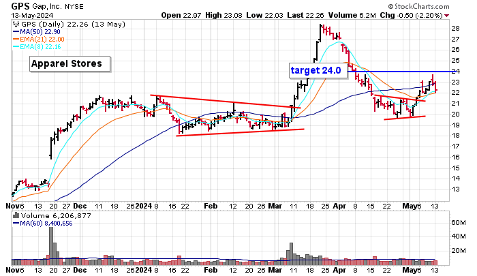Click the 'Volume 6,206,877' legend text
Screen dimensions: 477x276
56,216
